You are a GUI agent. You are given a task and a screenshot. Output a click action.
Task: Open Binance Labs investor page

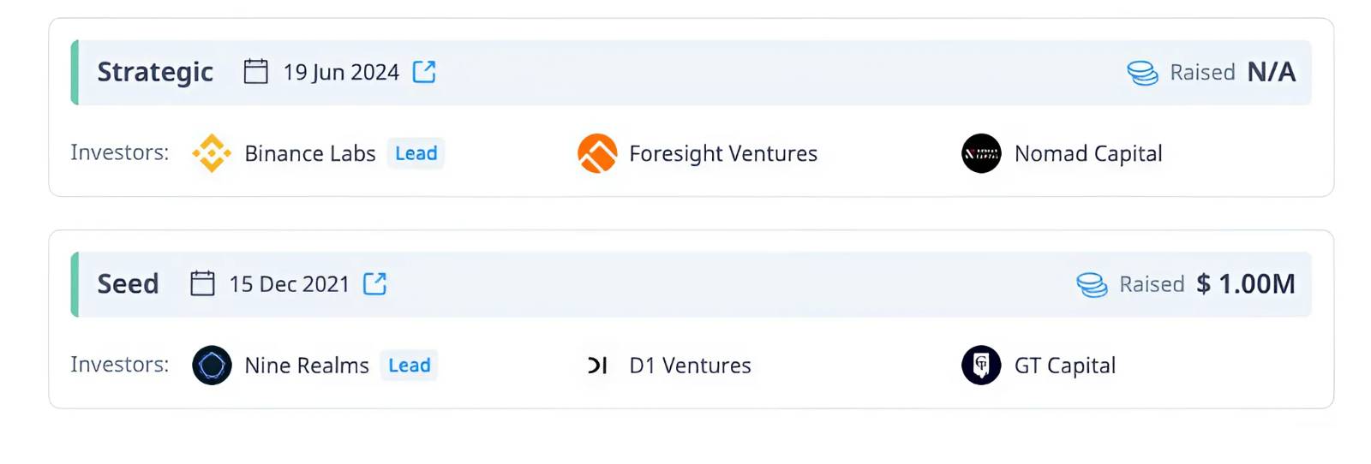[x=310, y=153]
